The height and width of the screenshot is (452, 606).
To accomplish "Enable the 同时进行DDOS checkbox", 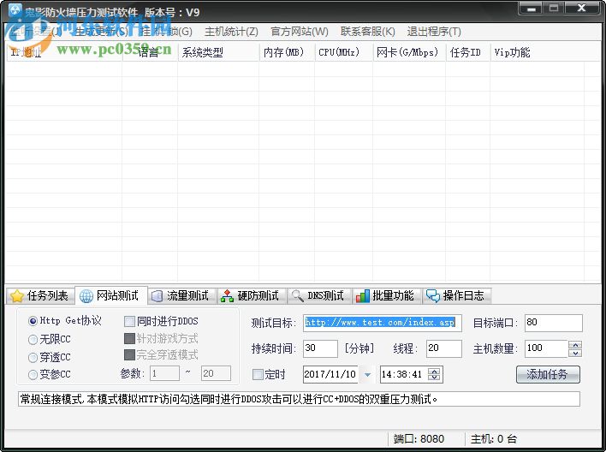I will pos(129,321).
